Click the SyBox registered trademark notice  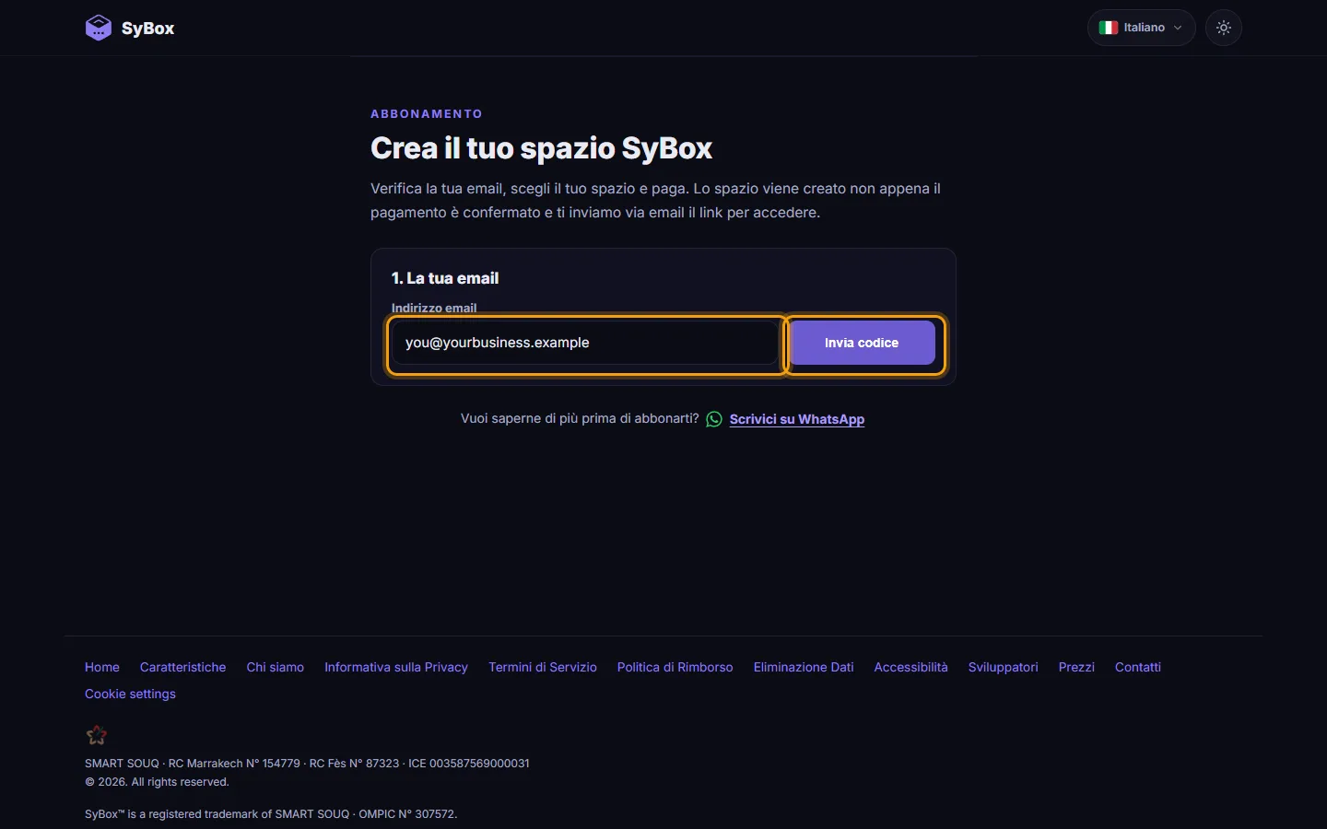271,814
